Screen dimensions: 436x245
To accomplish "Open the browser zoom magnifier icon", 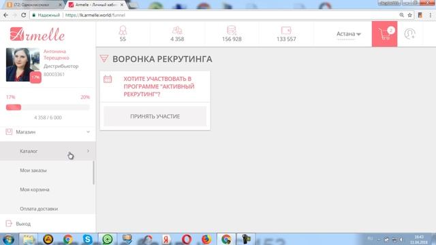I will (x=401, y=15).
